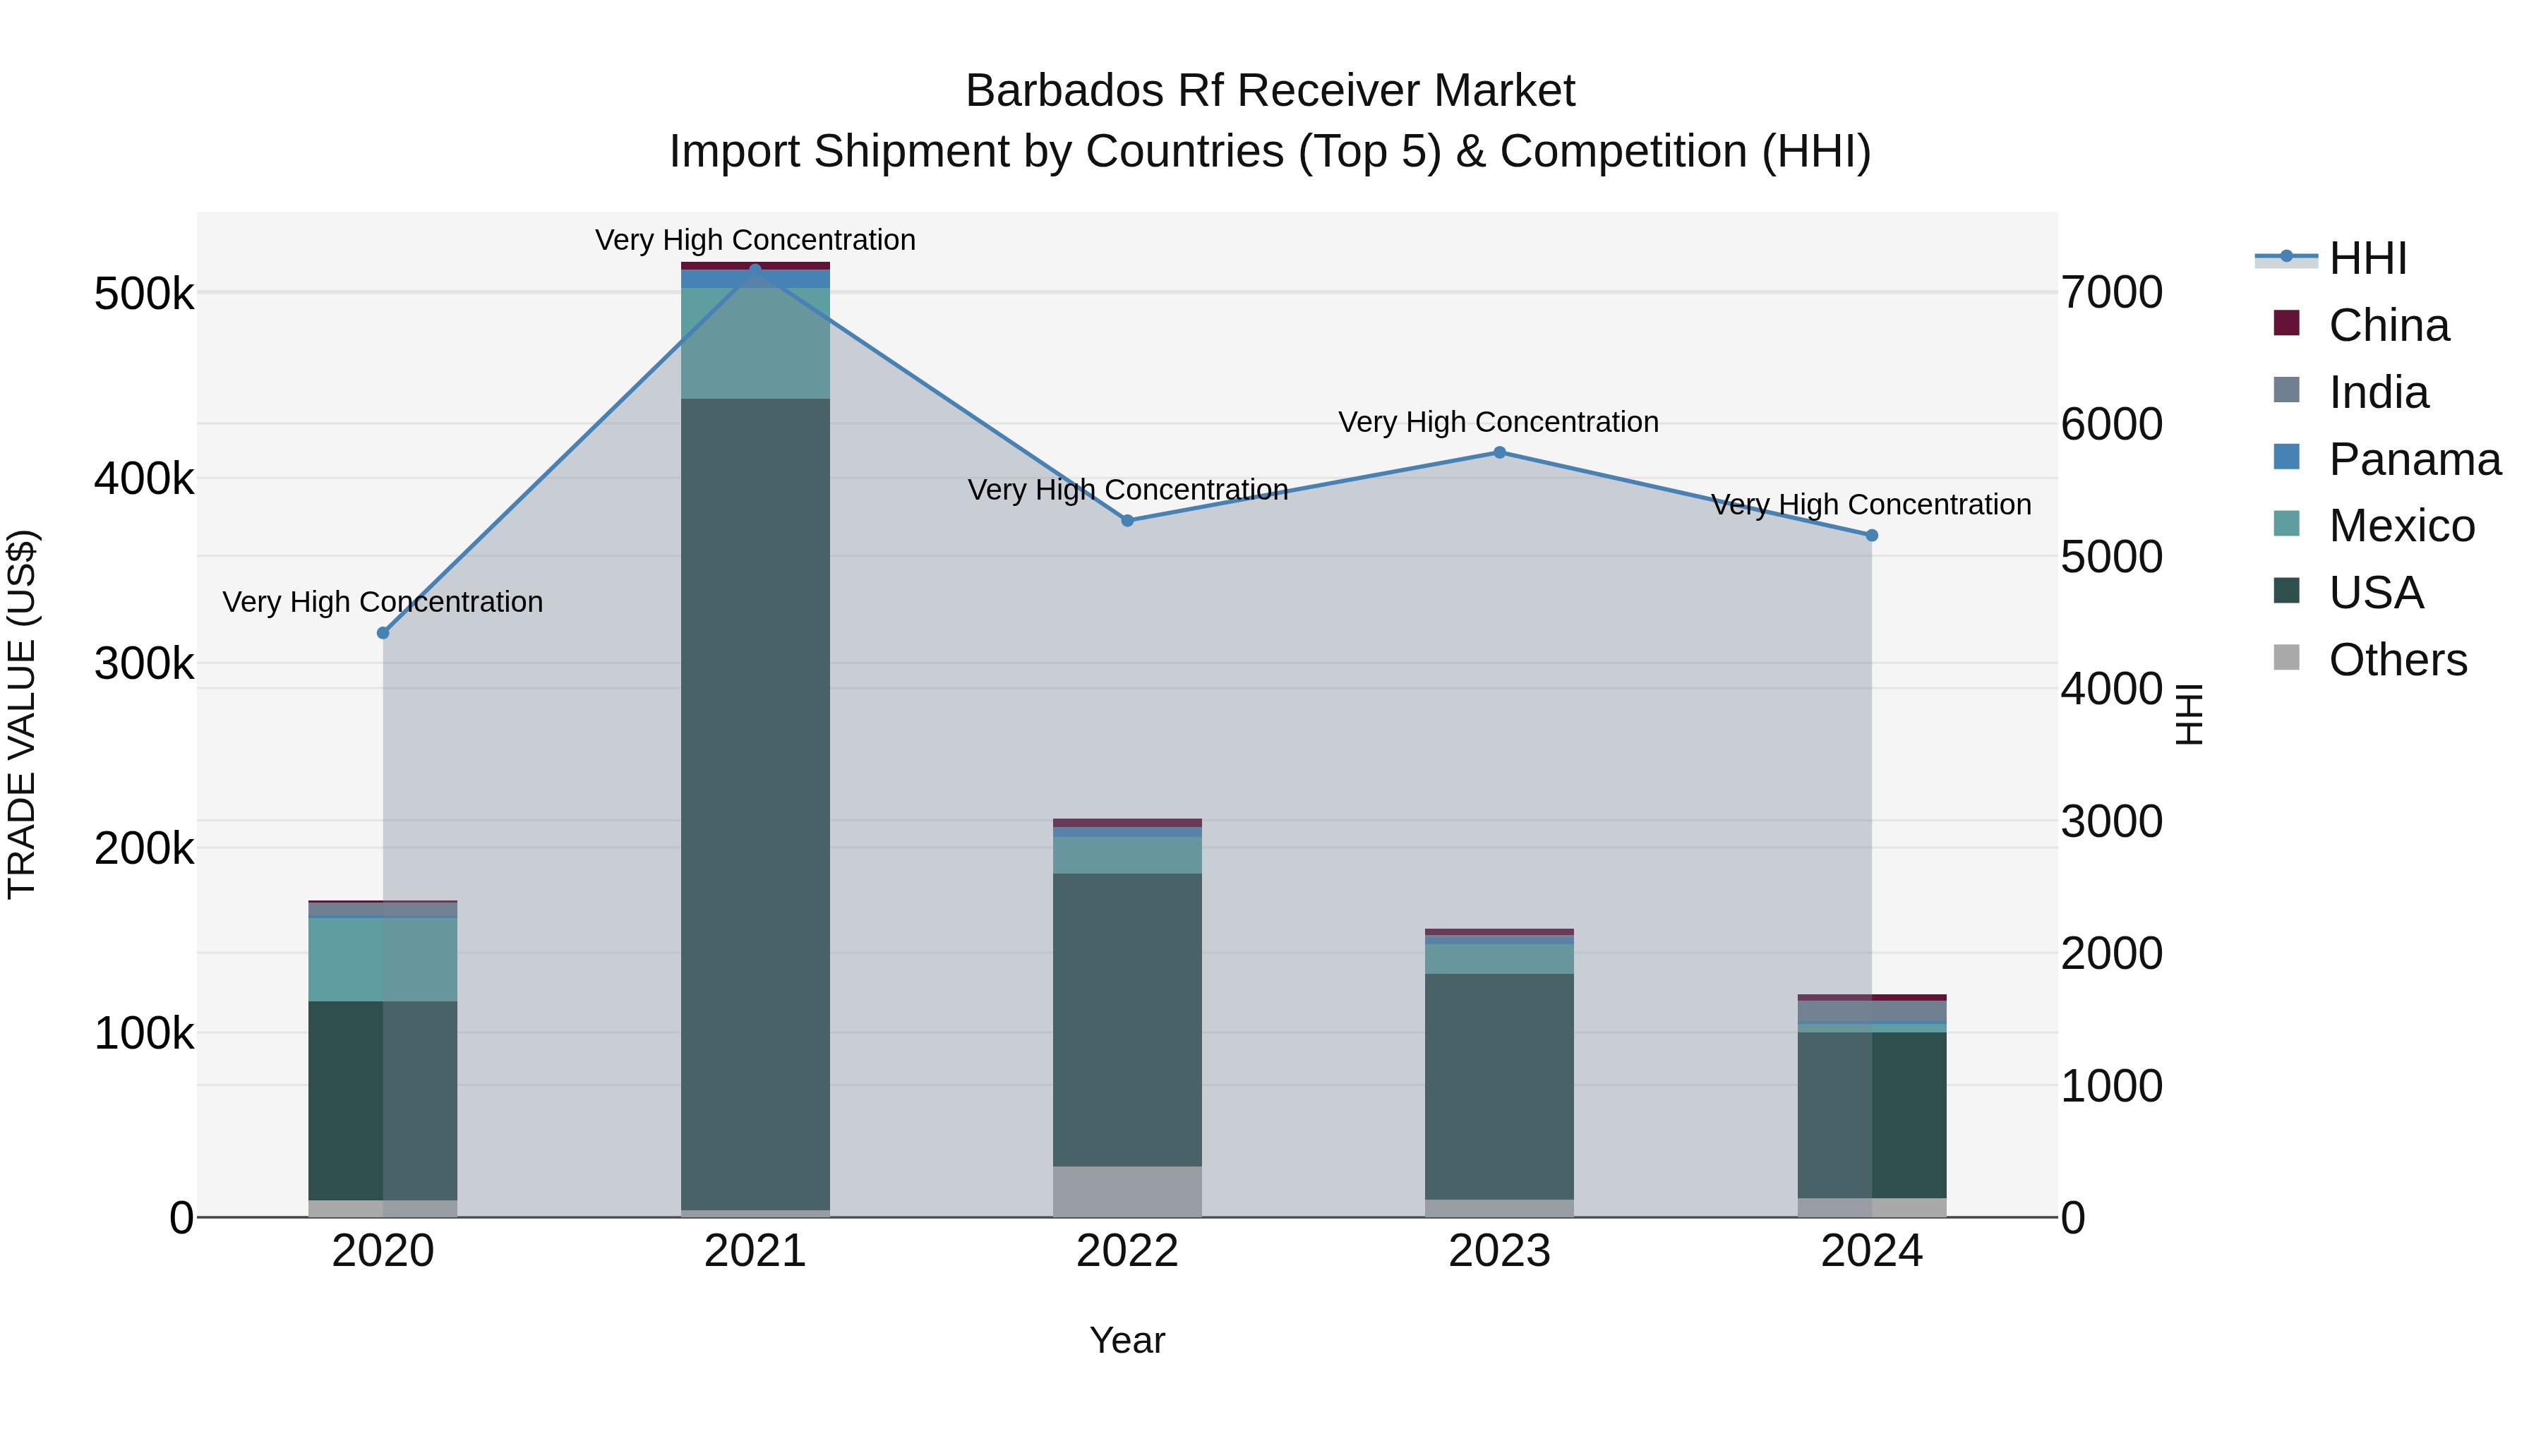Click the 2024 x-axis label
The image size is (2541, 1429).
[x=1871, y=1251]
